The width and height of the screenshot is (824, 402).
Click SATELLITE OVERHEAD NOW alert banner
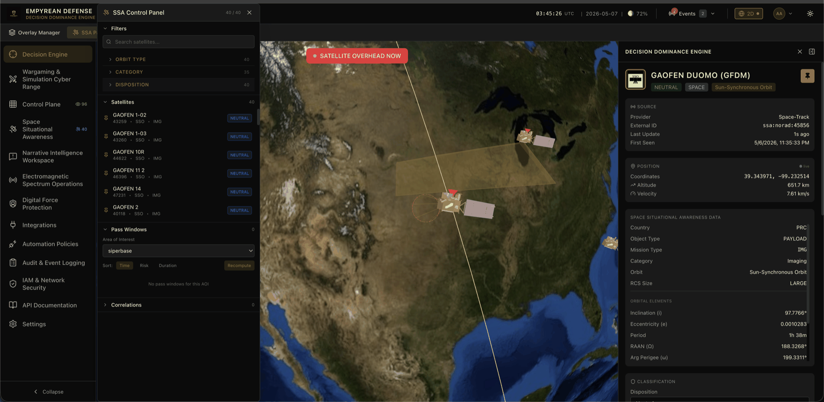(x=357, y=56)
